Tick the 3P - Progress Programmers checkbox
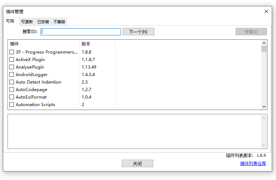 (11, 52)
